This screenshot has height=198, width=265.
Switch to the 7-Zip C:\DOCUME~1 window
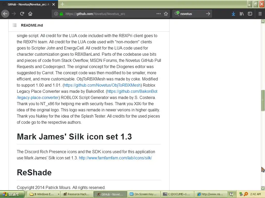[177, 194]
